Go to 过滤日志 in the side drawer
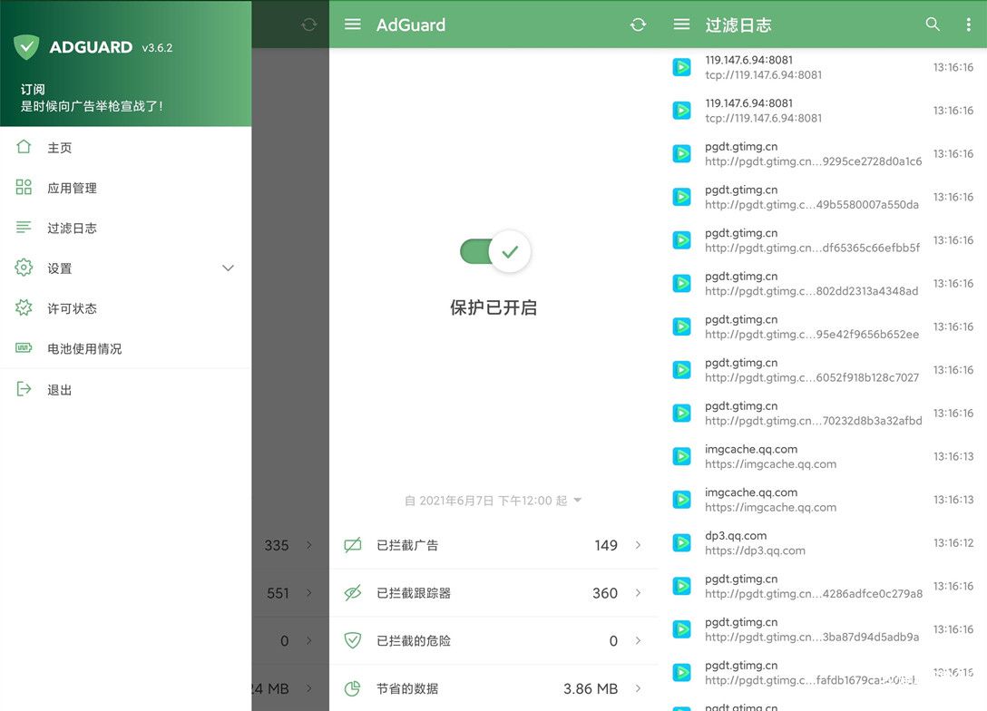This screenshot has width=987, height=711. [72, 228]
